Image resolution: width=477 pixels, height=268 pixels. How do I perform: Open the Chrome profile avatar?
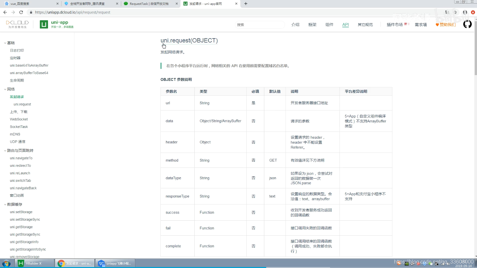click(465, 12)
